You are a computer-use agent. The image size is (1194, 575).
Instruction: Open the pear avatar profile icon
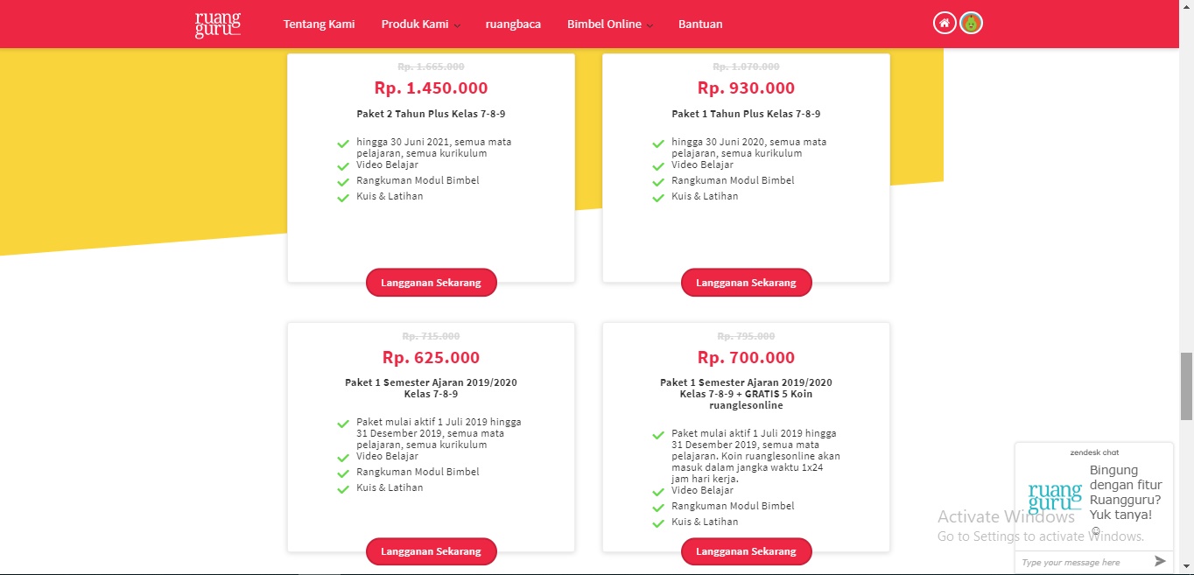point(971,24)
